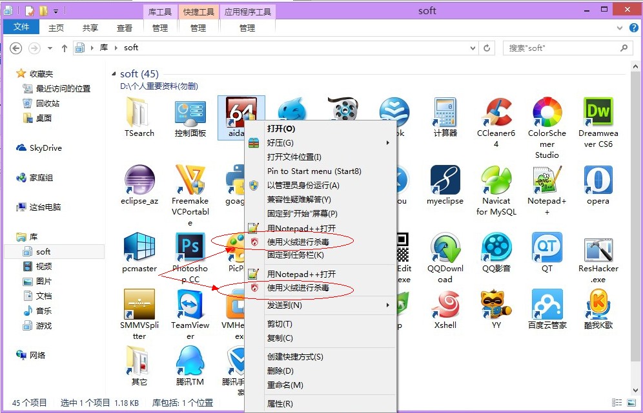Switch to details view in status bar
This screenshot has height=413, width=643.
(x=617, y=403)
